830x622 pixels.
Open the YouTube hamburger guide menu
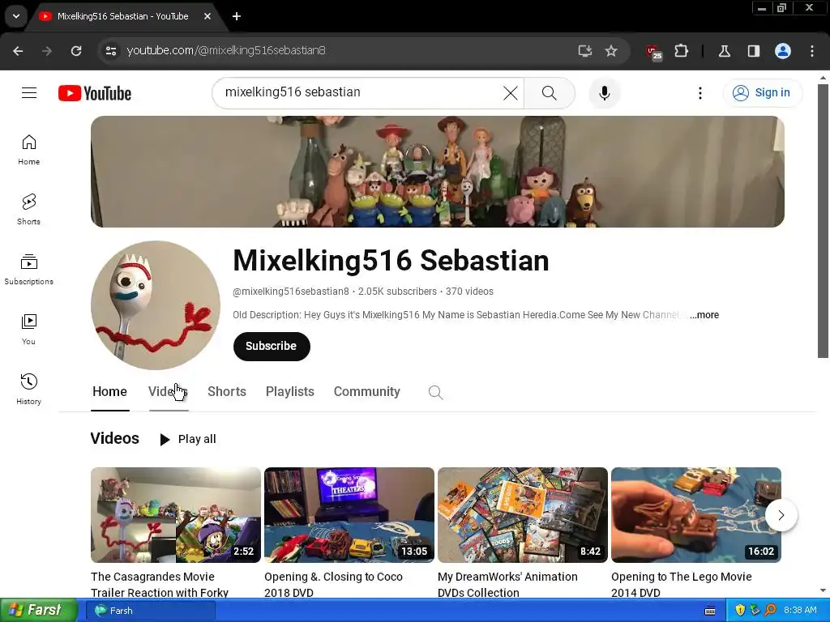point(29,93)
